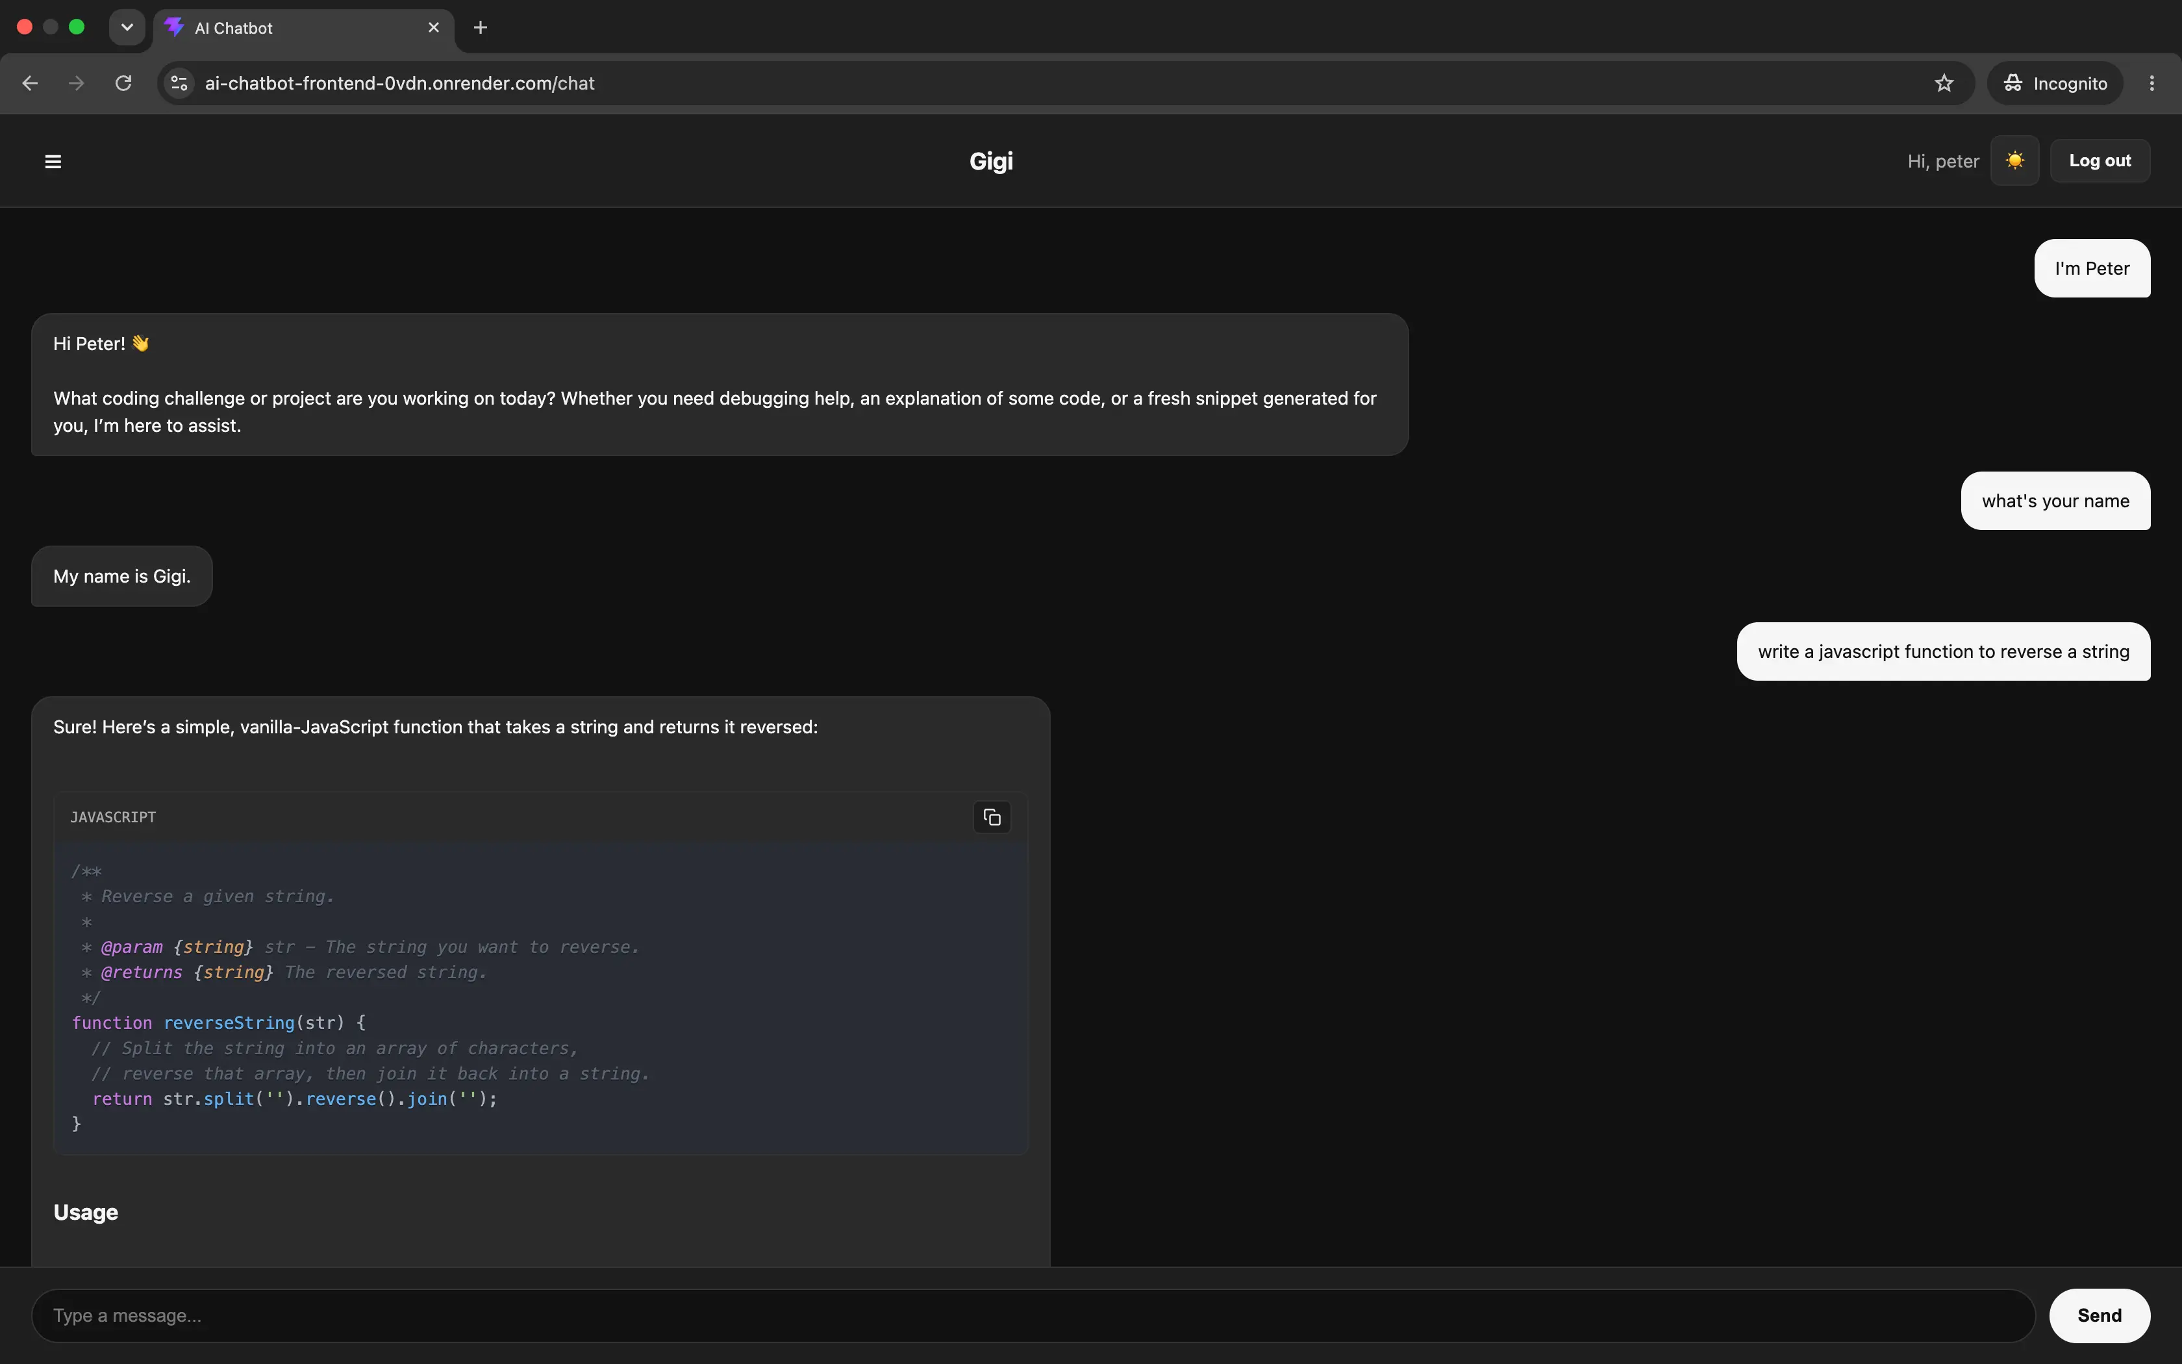Bookmark this page with the star icon

click(1943, 83)
